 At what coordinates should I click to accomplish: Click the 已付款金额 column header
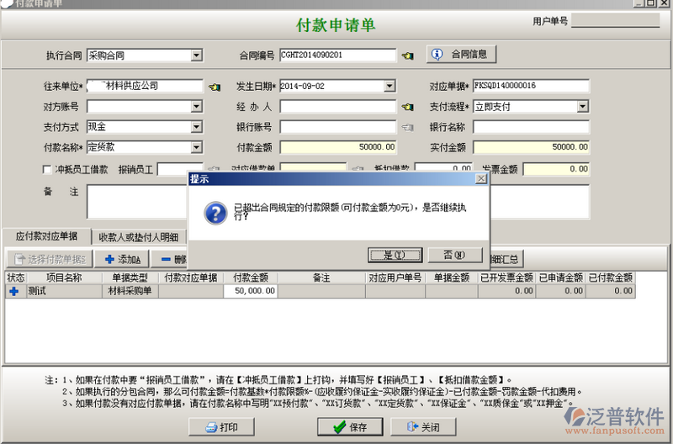click(611, 278)
